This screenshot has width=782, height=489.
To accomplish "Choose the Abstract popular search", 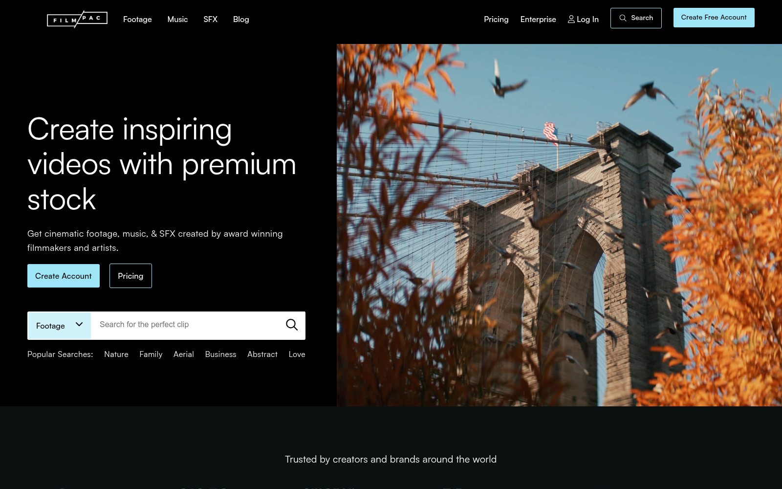I will coord(262,354).
